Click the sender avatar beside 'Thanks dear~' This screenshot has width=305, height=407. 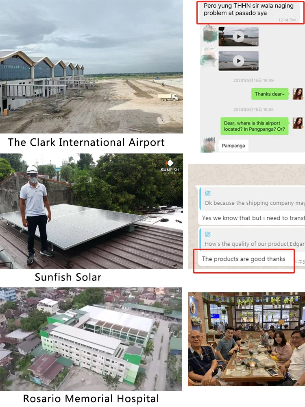pos(298,94)
